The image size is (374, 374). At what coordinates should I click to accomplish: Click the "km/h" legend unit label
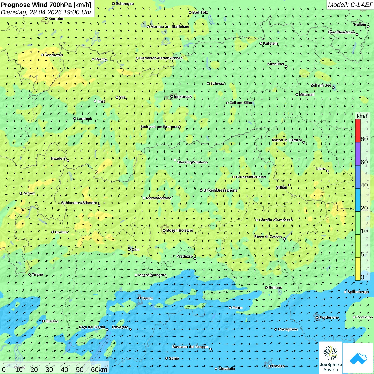(x=363, y=116)
